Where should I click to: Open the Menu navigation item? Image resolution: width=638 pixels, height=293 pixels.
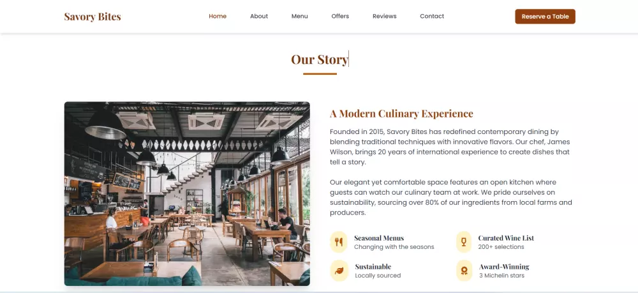click(x=299, y=17)
